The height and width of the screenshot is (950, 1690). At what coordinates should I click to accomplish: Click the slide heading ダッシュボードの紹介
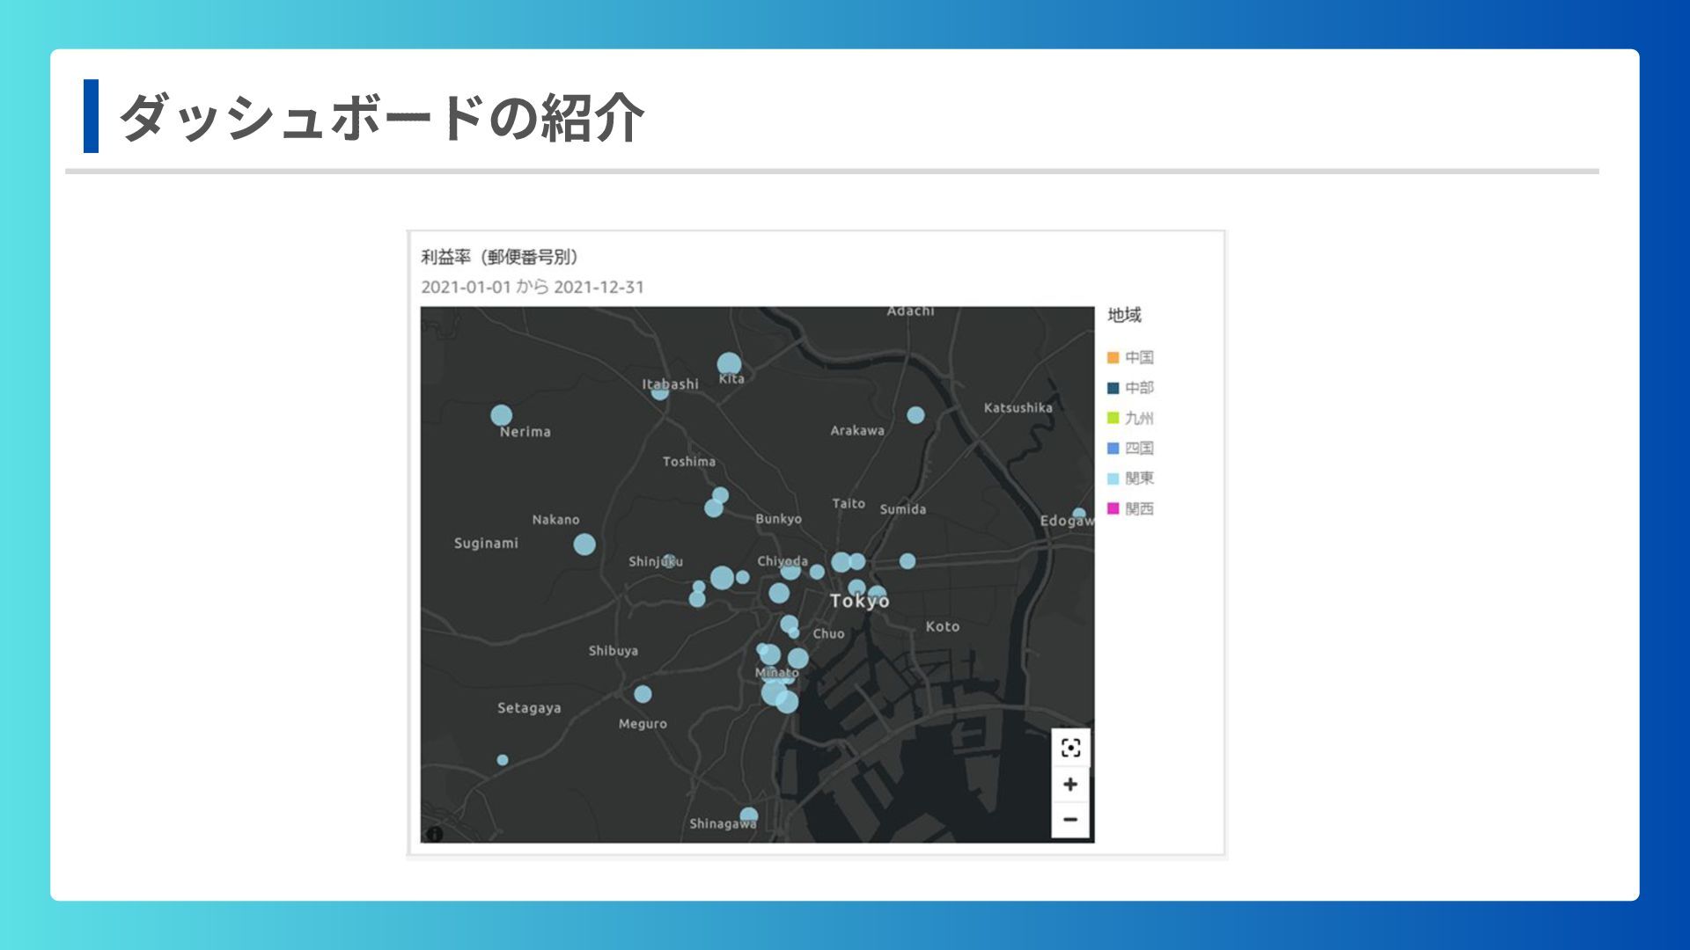pos(381,117)
